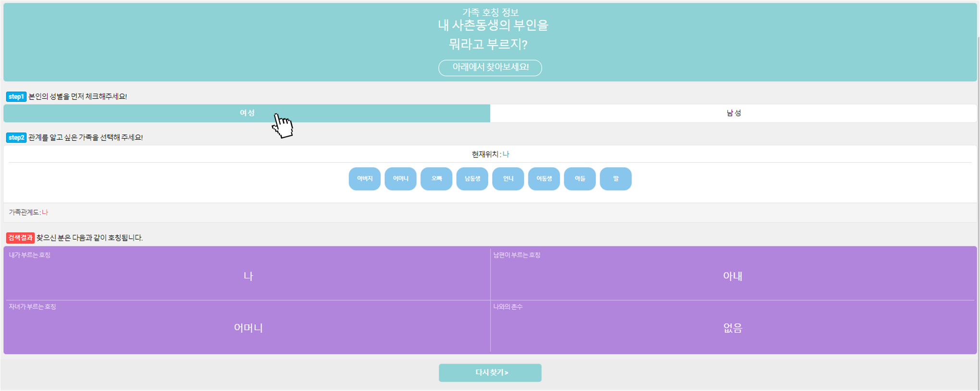Click the result 어머니 under 자녀가 부르는 호칭
The height and width of the screenshot is (391, 980).
click(248, 328)
